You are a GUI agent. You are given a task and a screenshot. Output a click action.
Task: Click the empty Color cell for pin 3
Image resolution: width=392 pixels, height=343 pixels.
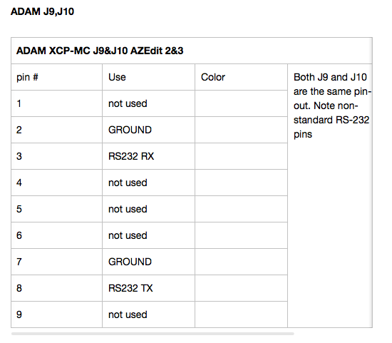click(x=241, y=156)
